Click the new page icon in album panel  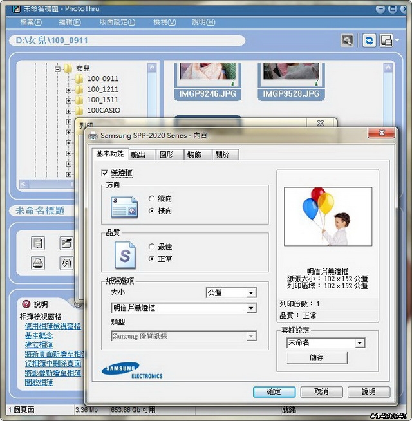(x=38, y=243)
